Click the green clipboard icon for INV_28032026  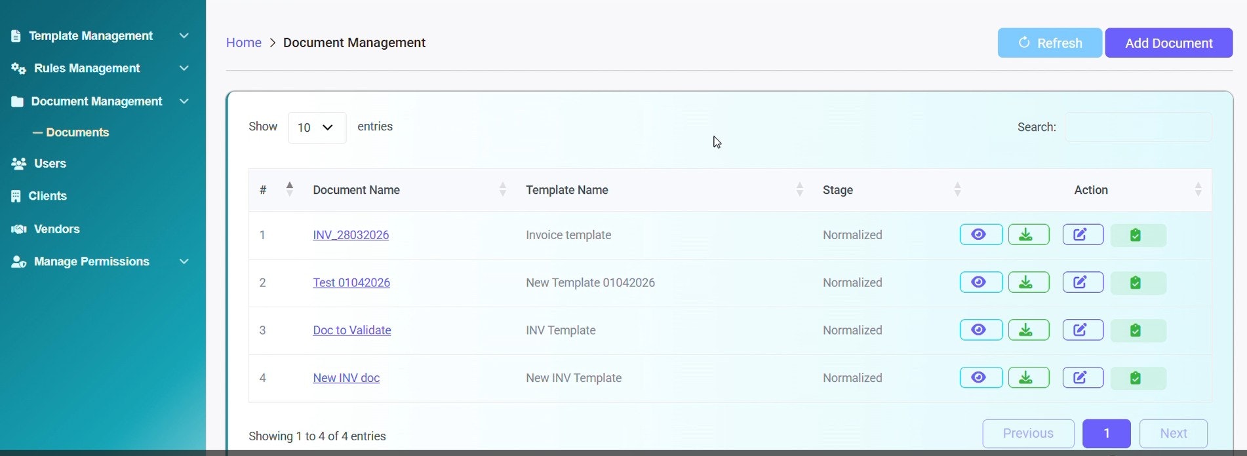(x=1138, y=235)
